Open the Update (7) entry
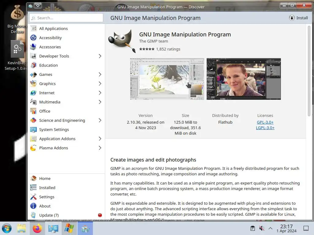 coord(66,215)
